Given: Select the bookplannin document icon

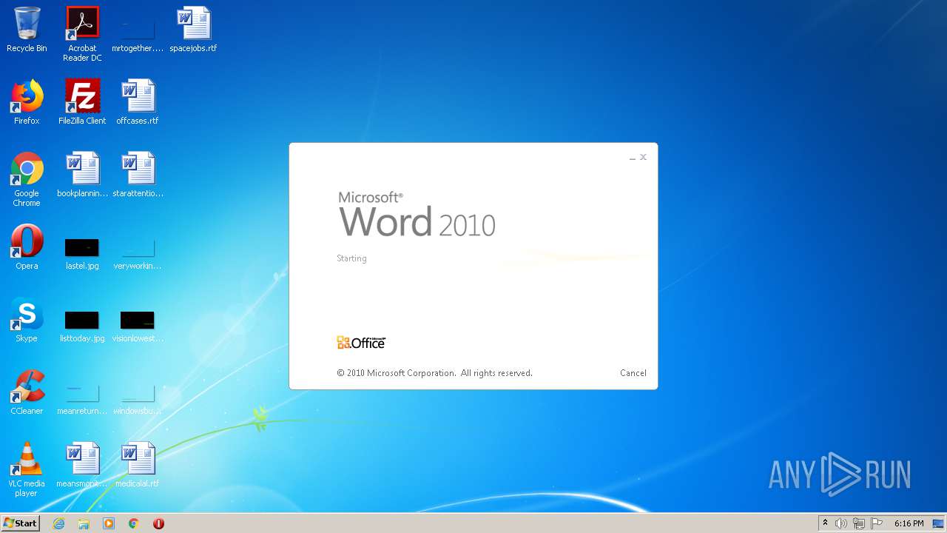Looking at the screenshot, I should coord(82,175).
